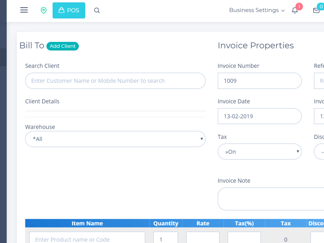
Task: Click the tax amount value 0
Action: pos(285,239)
